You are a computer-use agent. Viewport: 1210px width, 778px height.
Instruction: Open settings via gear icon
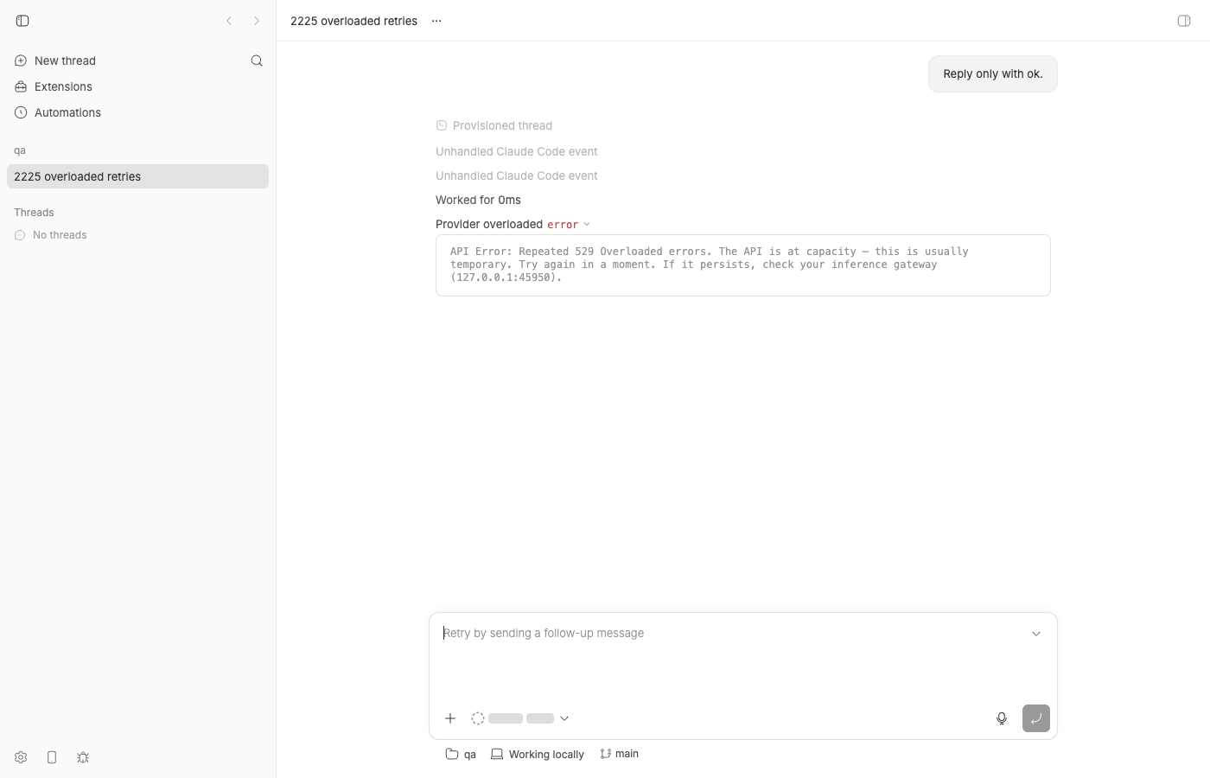click(x=21, y=757)
